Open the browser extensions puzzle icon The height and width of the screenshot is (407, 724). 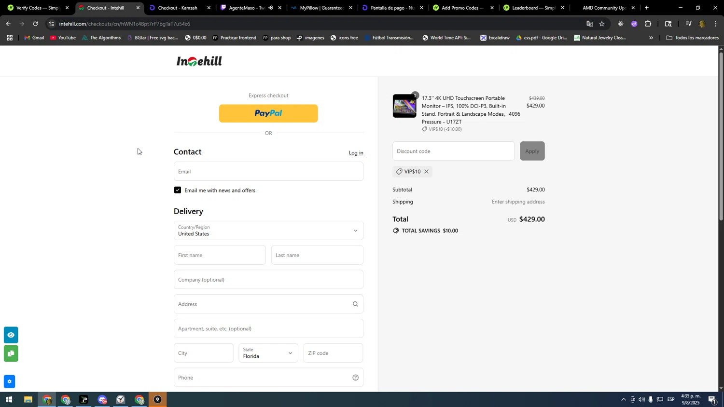tap(648, 24)
